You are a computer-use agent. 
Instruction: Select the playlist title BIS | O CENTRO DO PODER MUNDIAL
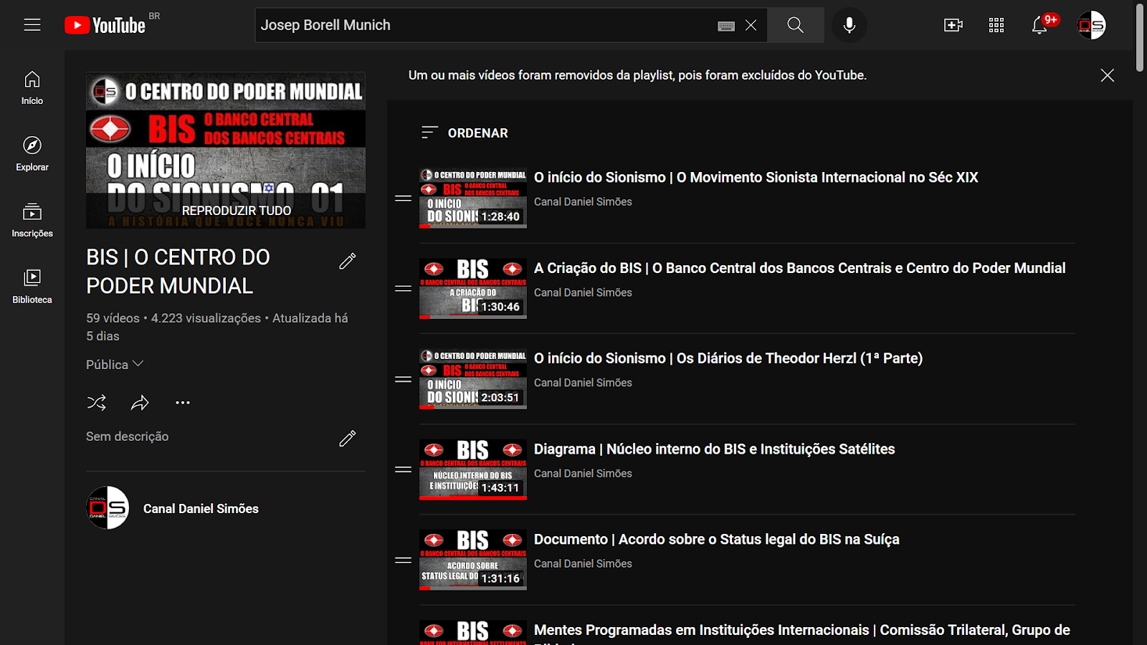point(179,272)
